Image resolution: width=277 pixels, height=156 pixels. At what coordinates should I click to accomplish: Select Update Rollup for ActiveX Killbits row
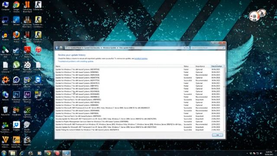[x=139, y=130]
